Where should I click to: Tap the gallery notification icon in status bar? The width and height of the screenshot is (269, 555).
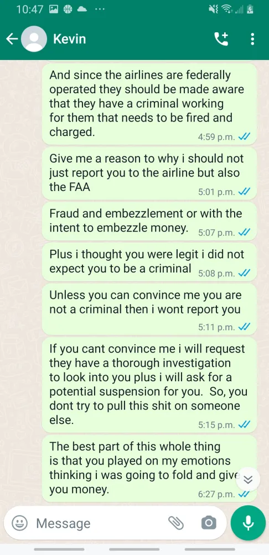pyautogui.click(x=54, y=9)
